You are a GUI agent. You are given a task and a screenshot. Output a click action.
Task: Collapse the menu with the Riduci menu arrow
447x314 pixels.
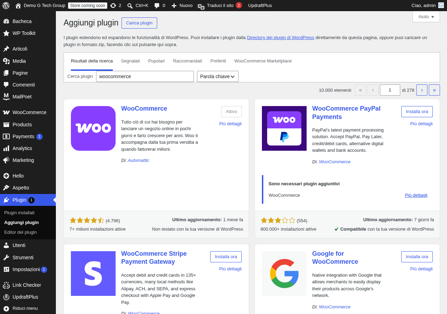pos(6,308)
